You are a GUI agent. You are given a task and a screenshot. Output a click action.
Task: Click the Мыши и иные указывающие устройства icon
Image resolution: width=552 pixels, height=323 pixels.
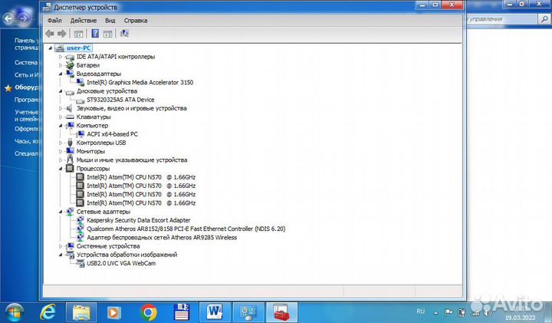click(x=70, y=160)
